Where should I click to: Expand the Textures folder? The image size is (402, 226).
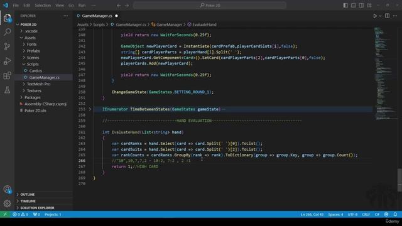coord(43,90)
